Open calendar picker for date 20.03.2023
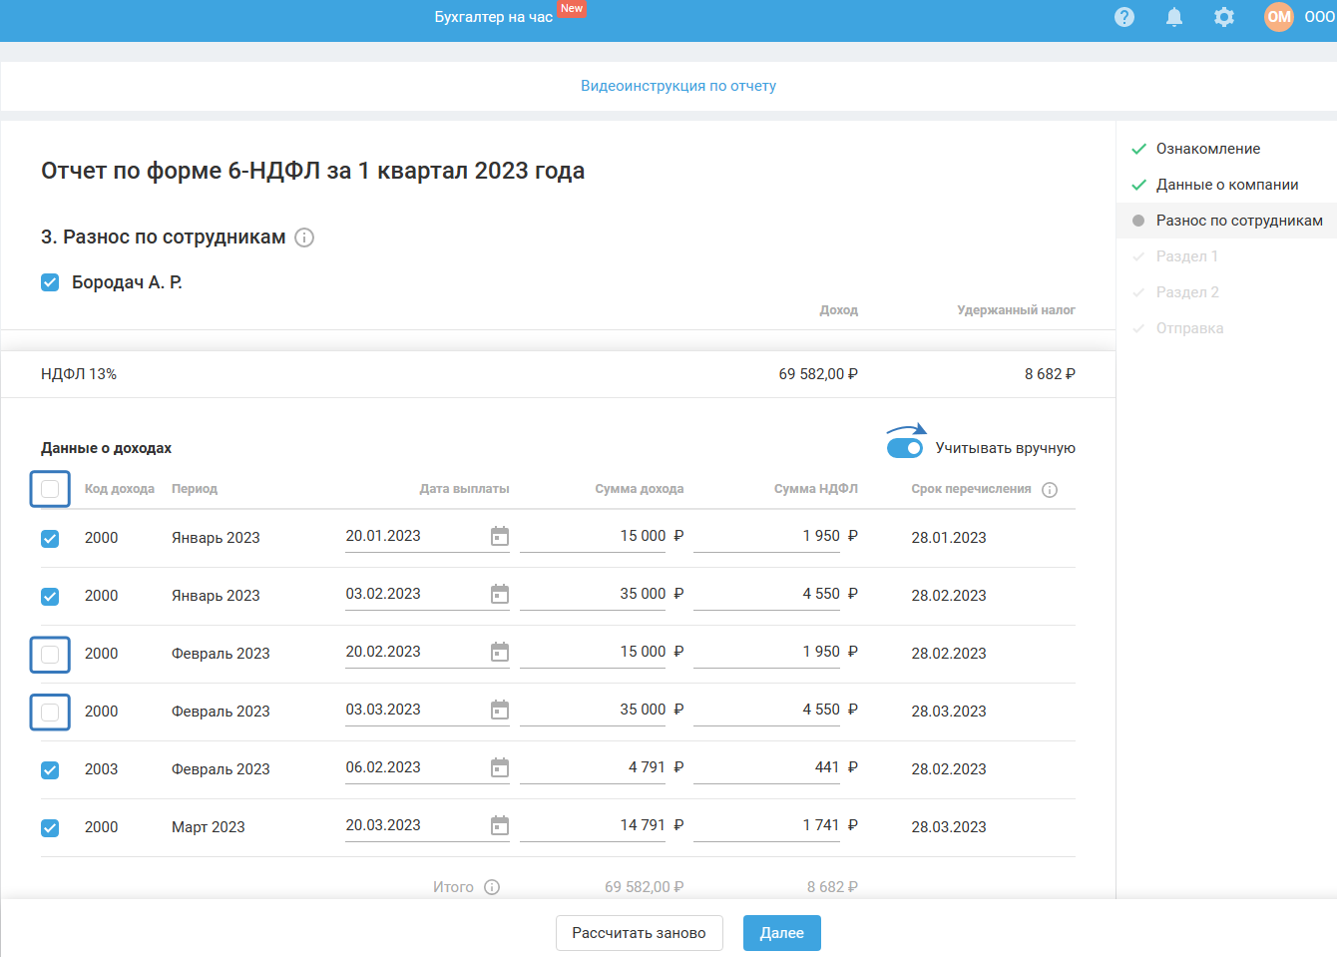Screen dimensions: 1337x957 point(500,826)
